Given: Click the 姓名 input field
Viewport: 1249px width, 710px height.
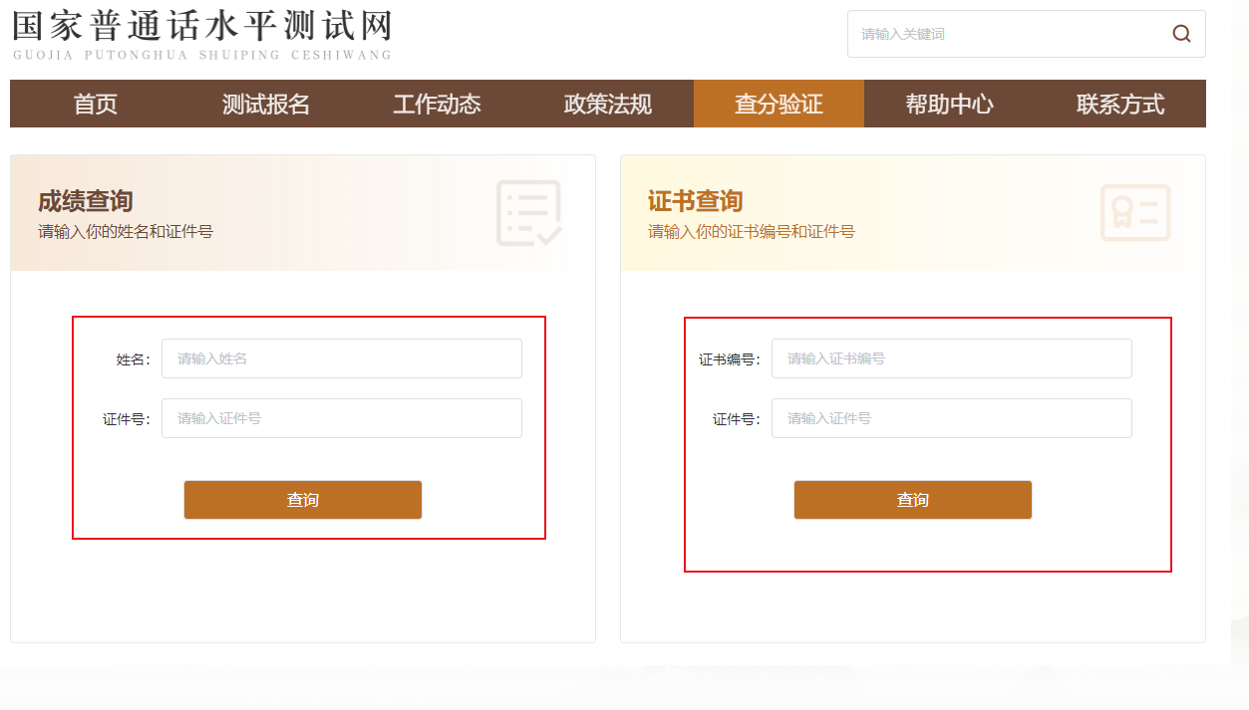Looking at the screenshot, I should point(341,358).
